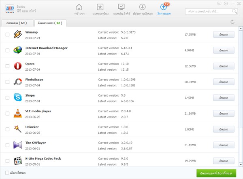The height and width of the screenshot is (179, 243).
Task: Open the app manager icon with badge 12
Action: pos(164,6)
